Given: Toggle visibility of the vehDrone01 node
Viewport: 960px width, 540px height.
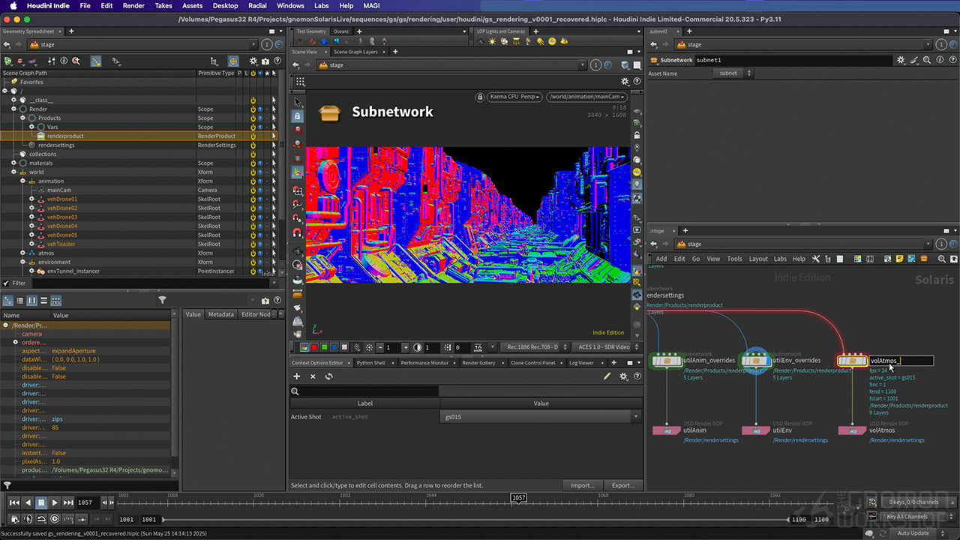Looking at the screenshot, I should click(259, 199).
